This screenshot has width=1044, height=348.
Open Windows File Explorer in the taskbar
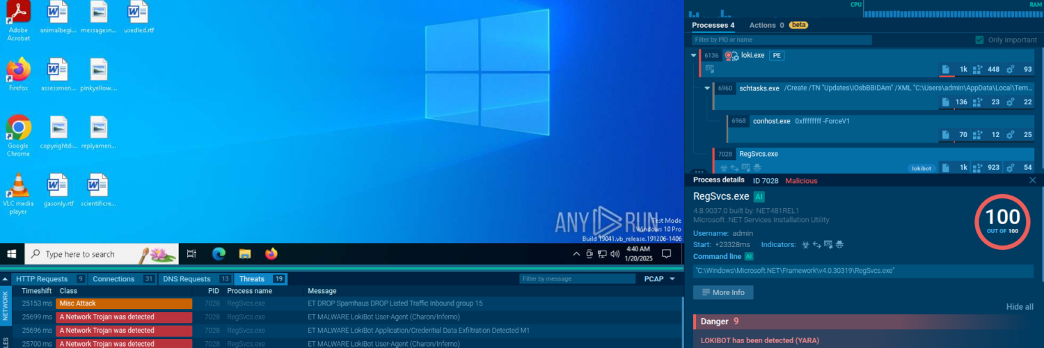244,254
